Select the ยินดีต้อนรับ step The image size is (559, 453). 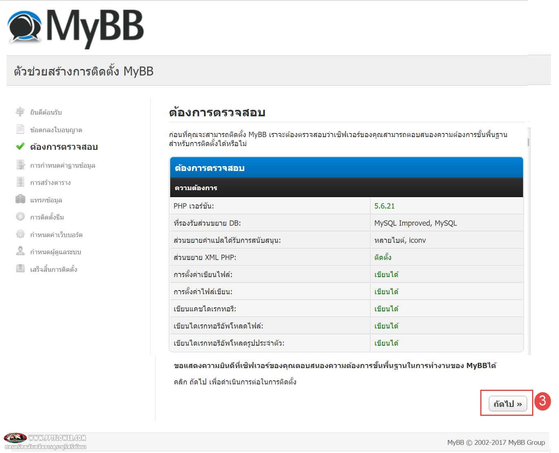tap(46, 112)
